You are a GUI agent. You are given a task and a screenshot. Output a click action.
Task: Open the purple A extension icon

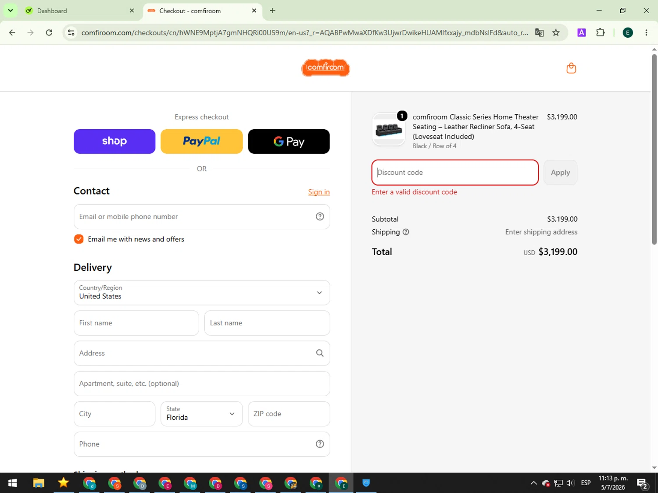coord(581,32)
